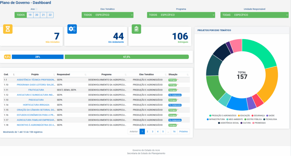The width and height of the screenshot is (291, 156).
Task: Jump to page 16 in pagination
Action: coord(174,131)
